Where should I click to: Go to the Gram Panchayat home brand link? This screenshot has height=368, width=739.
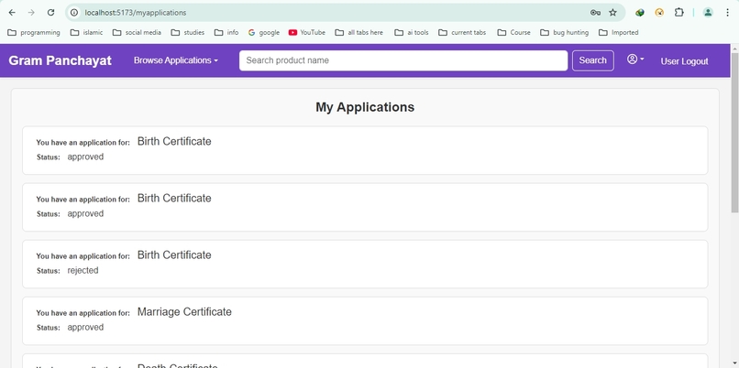pyautogui.click(x=60, y=60)
